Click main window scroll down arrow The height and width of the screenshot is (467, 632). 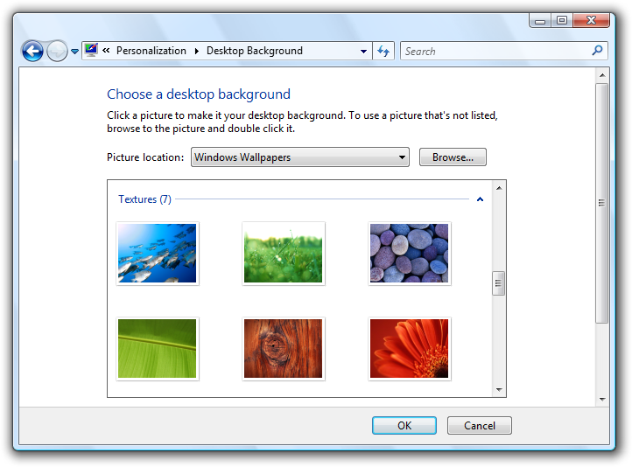[602, 399]
